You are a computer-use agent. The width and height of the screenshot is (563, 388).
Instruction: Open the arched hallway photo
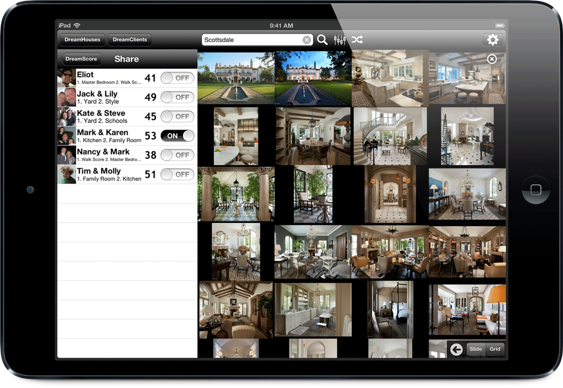point(390,194)
